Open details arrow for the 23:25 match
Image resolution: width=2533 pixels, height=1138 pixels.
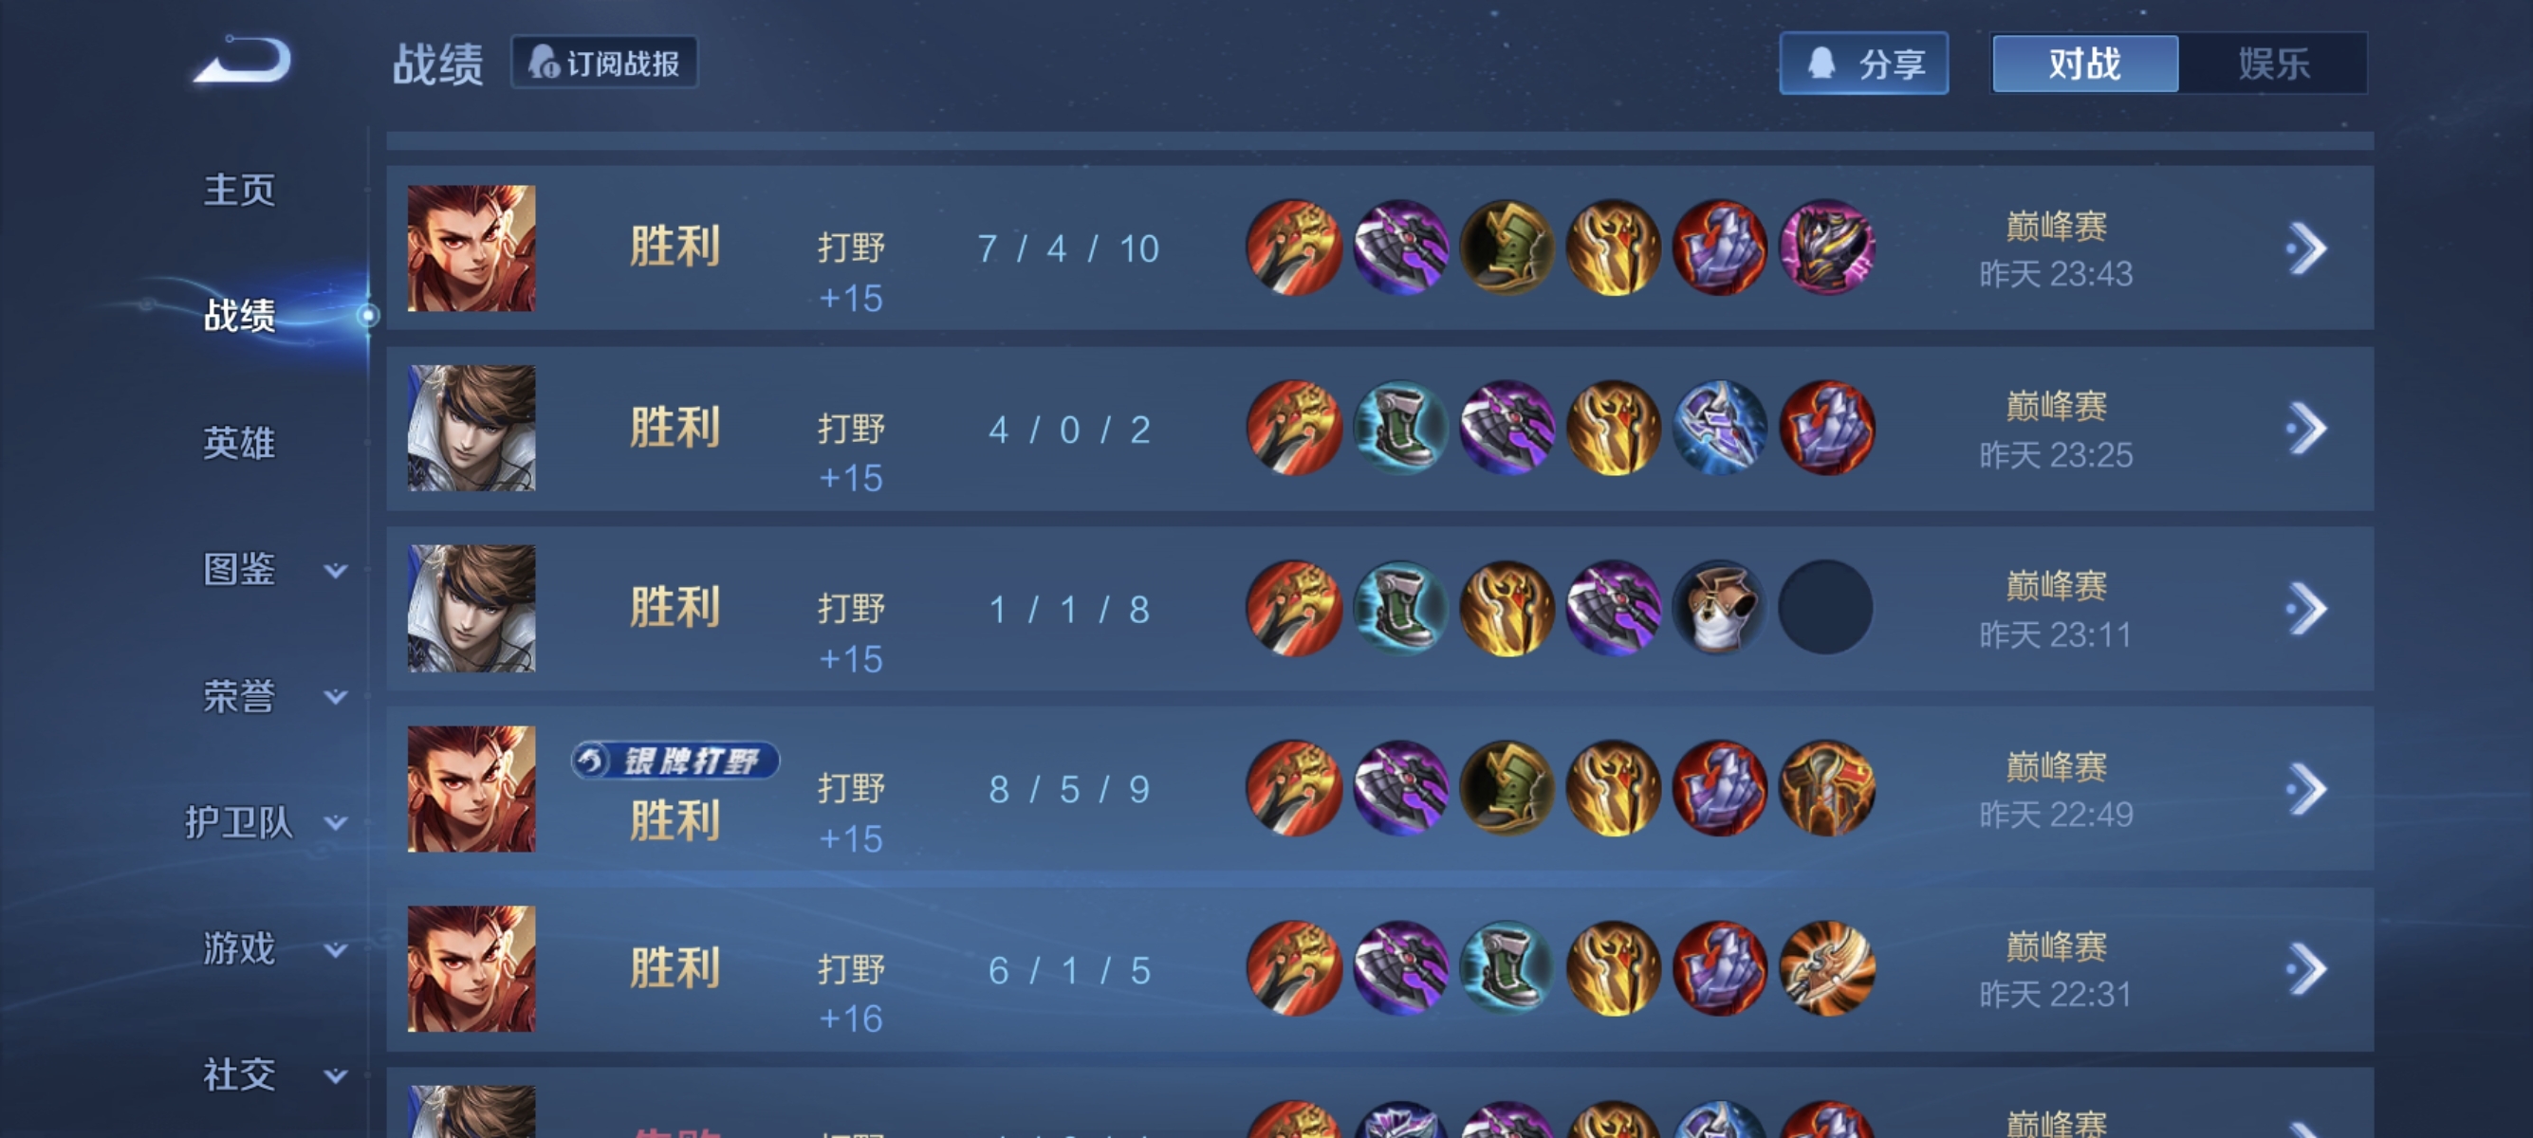(2306, 429)
